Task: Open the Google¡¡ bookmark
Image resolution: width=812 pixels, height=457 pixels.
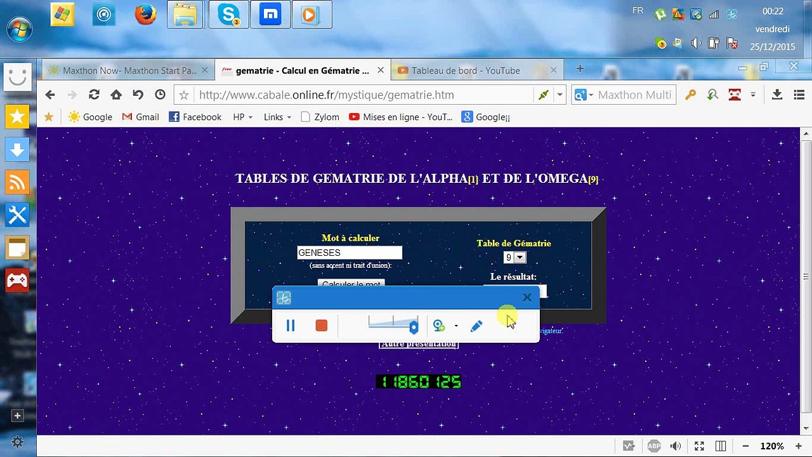Action: 486,117
